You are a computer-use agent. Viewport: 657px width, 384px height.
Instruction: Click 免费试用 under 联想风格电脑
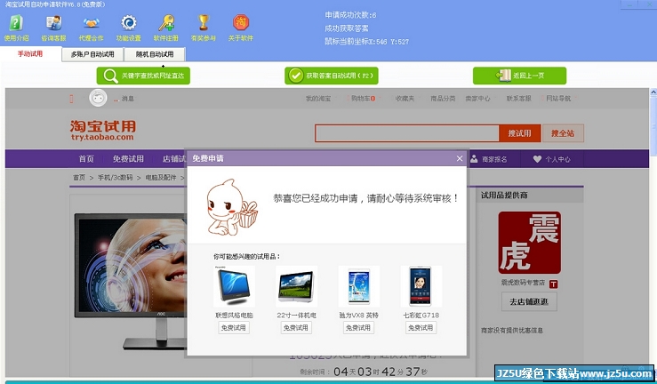pyautogui.click(x=234, y=327)
